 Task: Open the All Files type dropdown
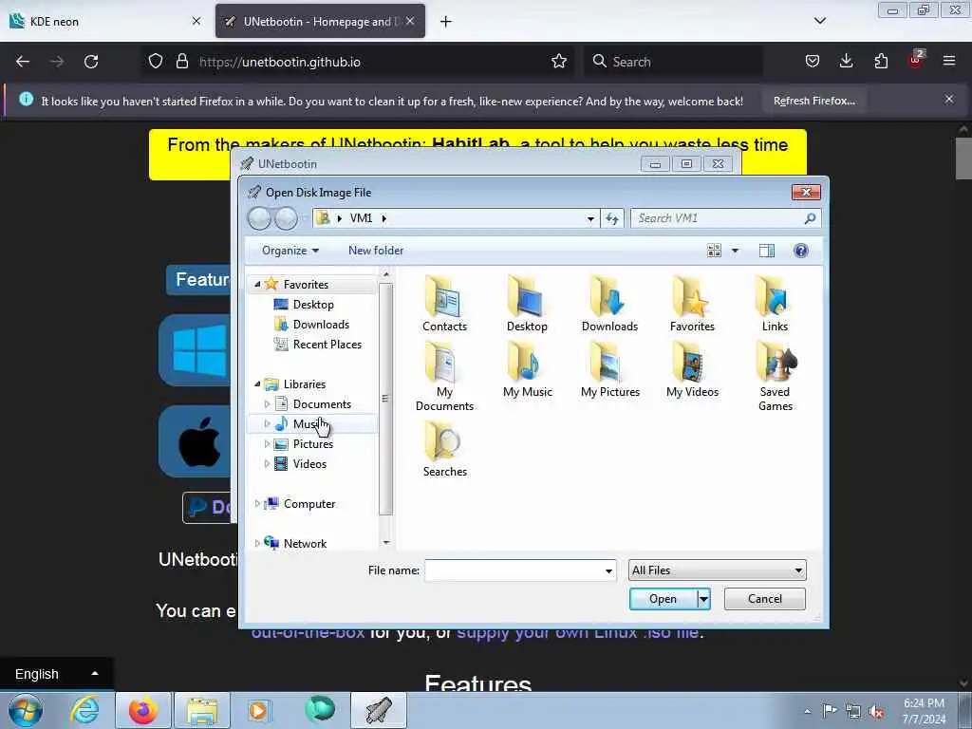(x=718, y=570)
